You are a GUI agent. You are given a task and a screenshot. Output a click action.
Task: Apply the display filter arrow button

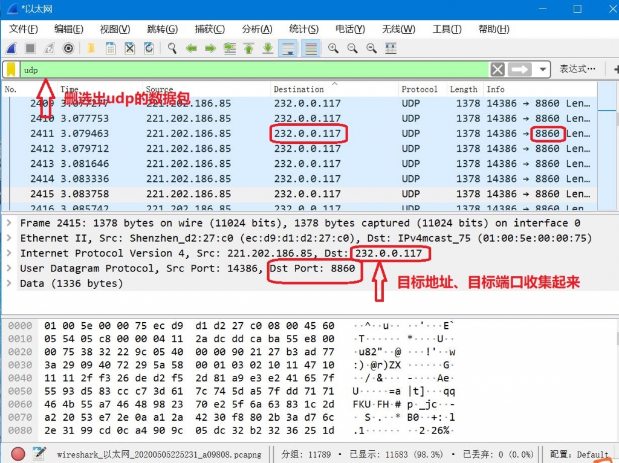pyautogui.click(x=519, y=70)
